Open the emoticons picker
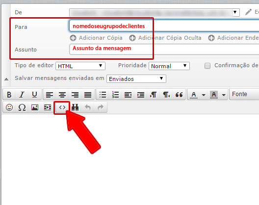Viewport: 259px width, 205px height. click(9, 107)
